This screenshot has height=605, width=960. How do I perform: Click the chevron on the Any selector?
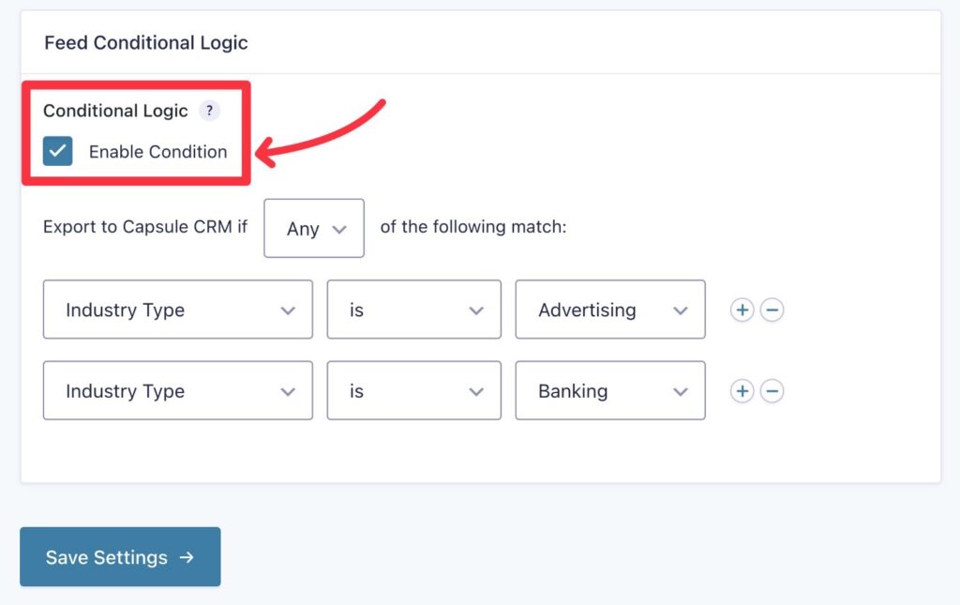tap(340, 228)
